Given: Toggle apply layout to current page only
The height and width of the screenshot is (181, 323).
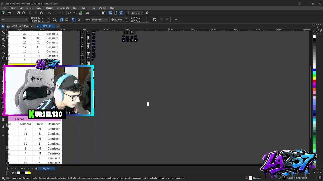Looking at the screenshot, I should click(x=79, y=20).
